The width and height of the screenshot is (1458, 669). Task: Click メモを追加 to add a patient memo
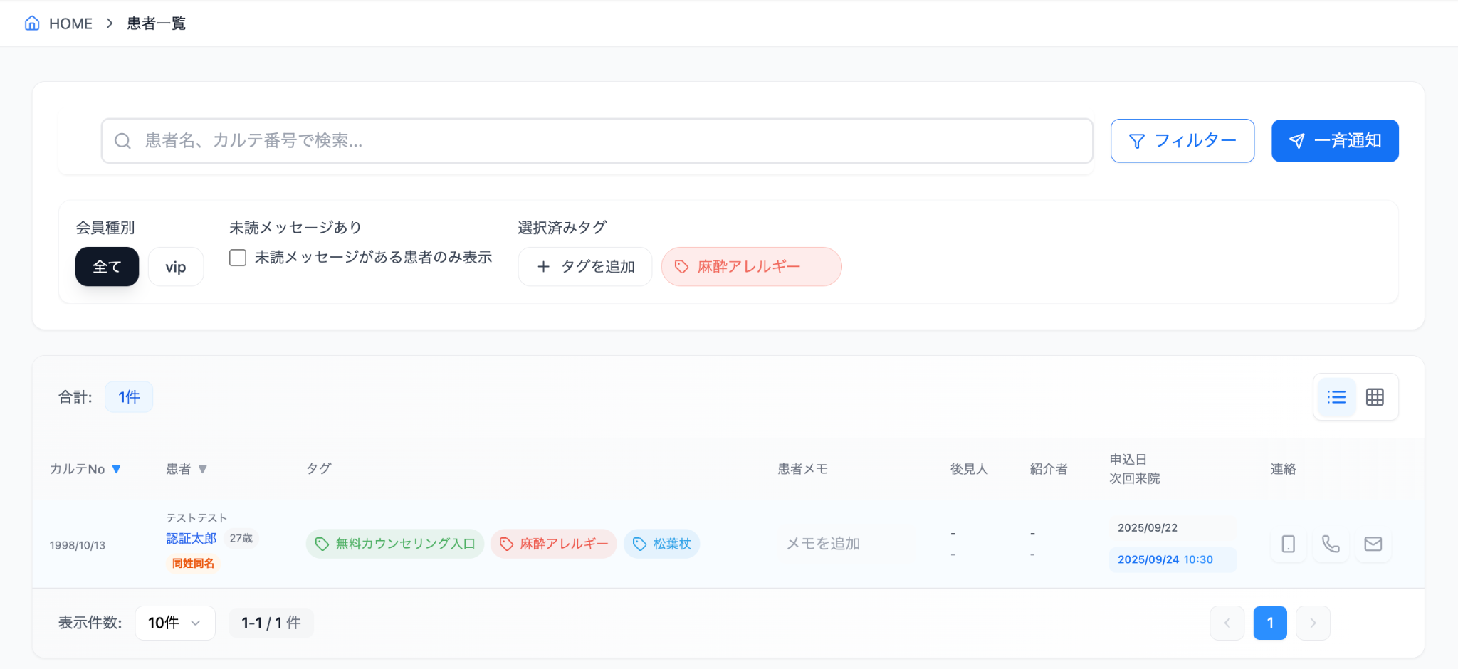pyautogui.click(x=822, y=544)
